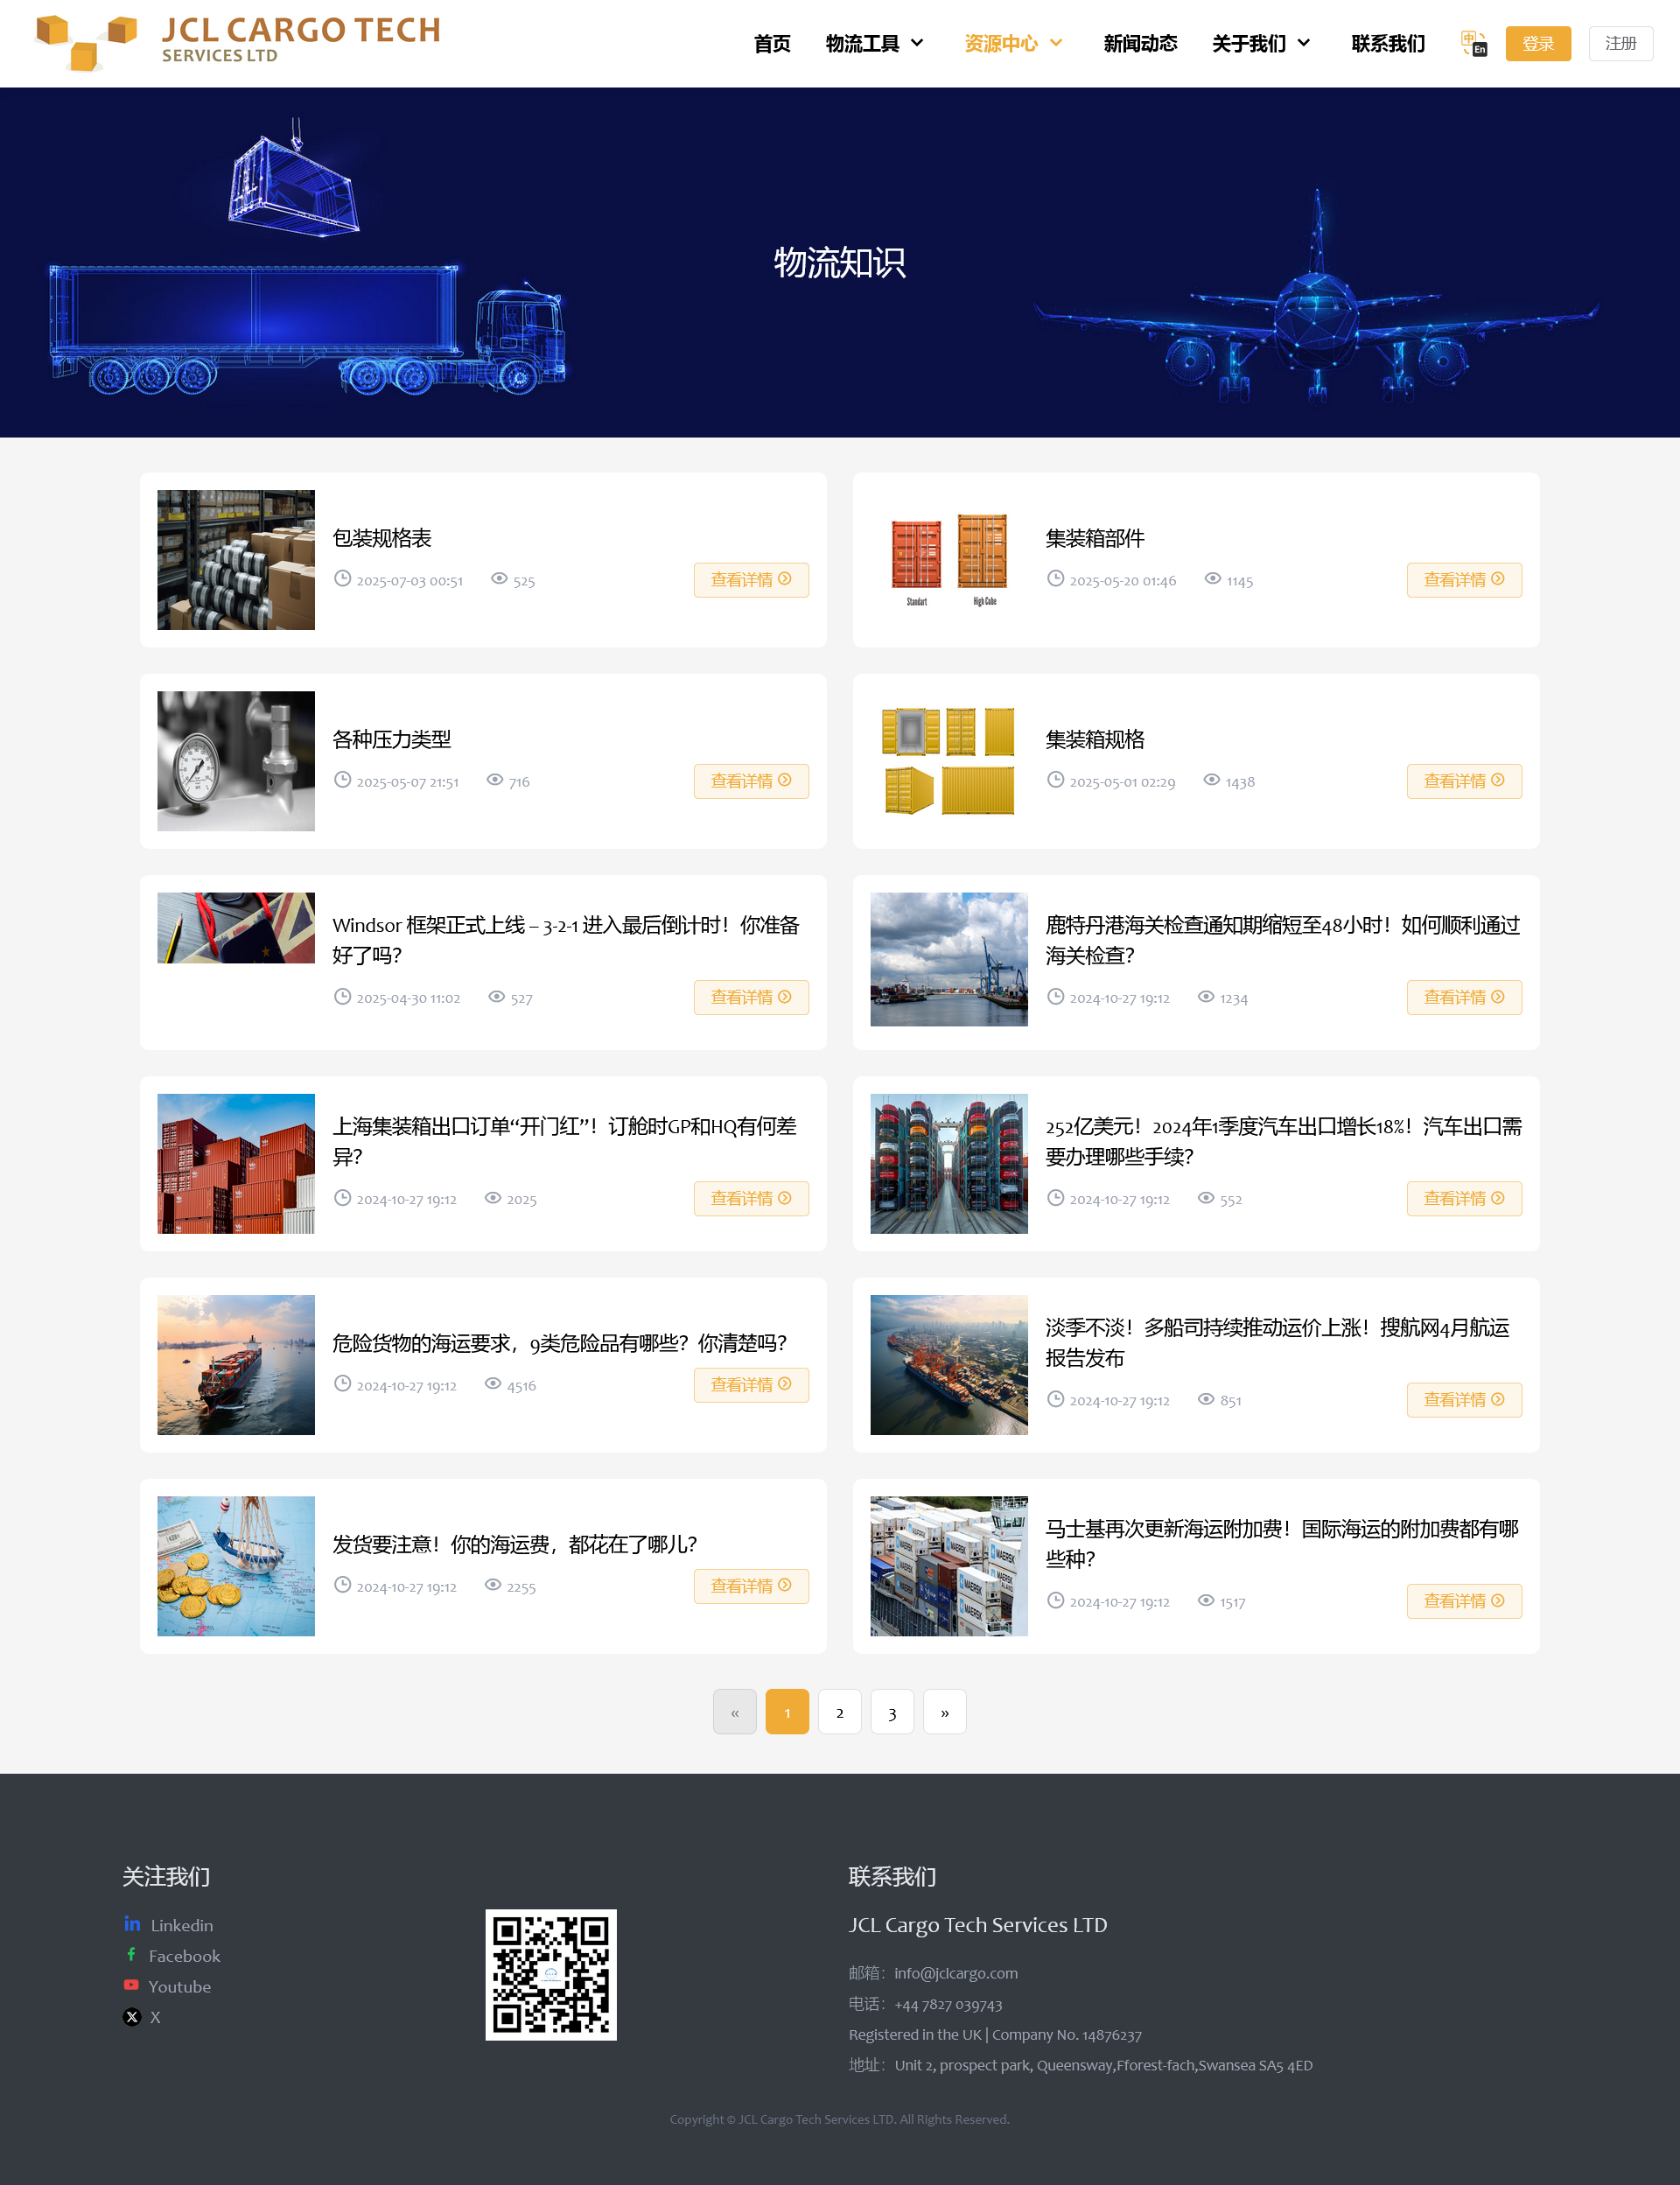Click the language translate icon in header
The height and width of the screenshot is (2185, 1680).
pyautogui.click(x=1473, y=43)
